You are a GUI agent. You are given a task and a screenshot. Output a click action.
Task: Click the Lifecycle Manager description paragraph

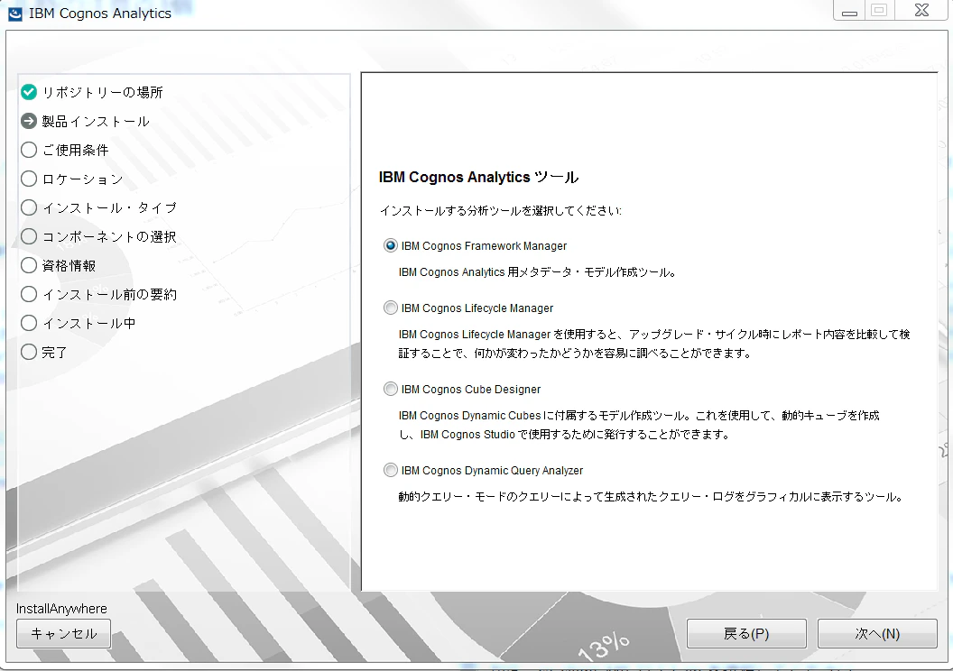654,344
